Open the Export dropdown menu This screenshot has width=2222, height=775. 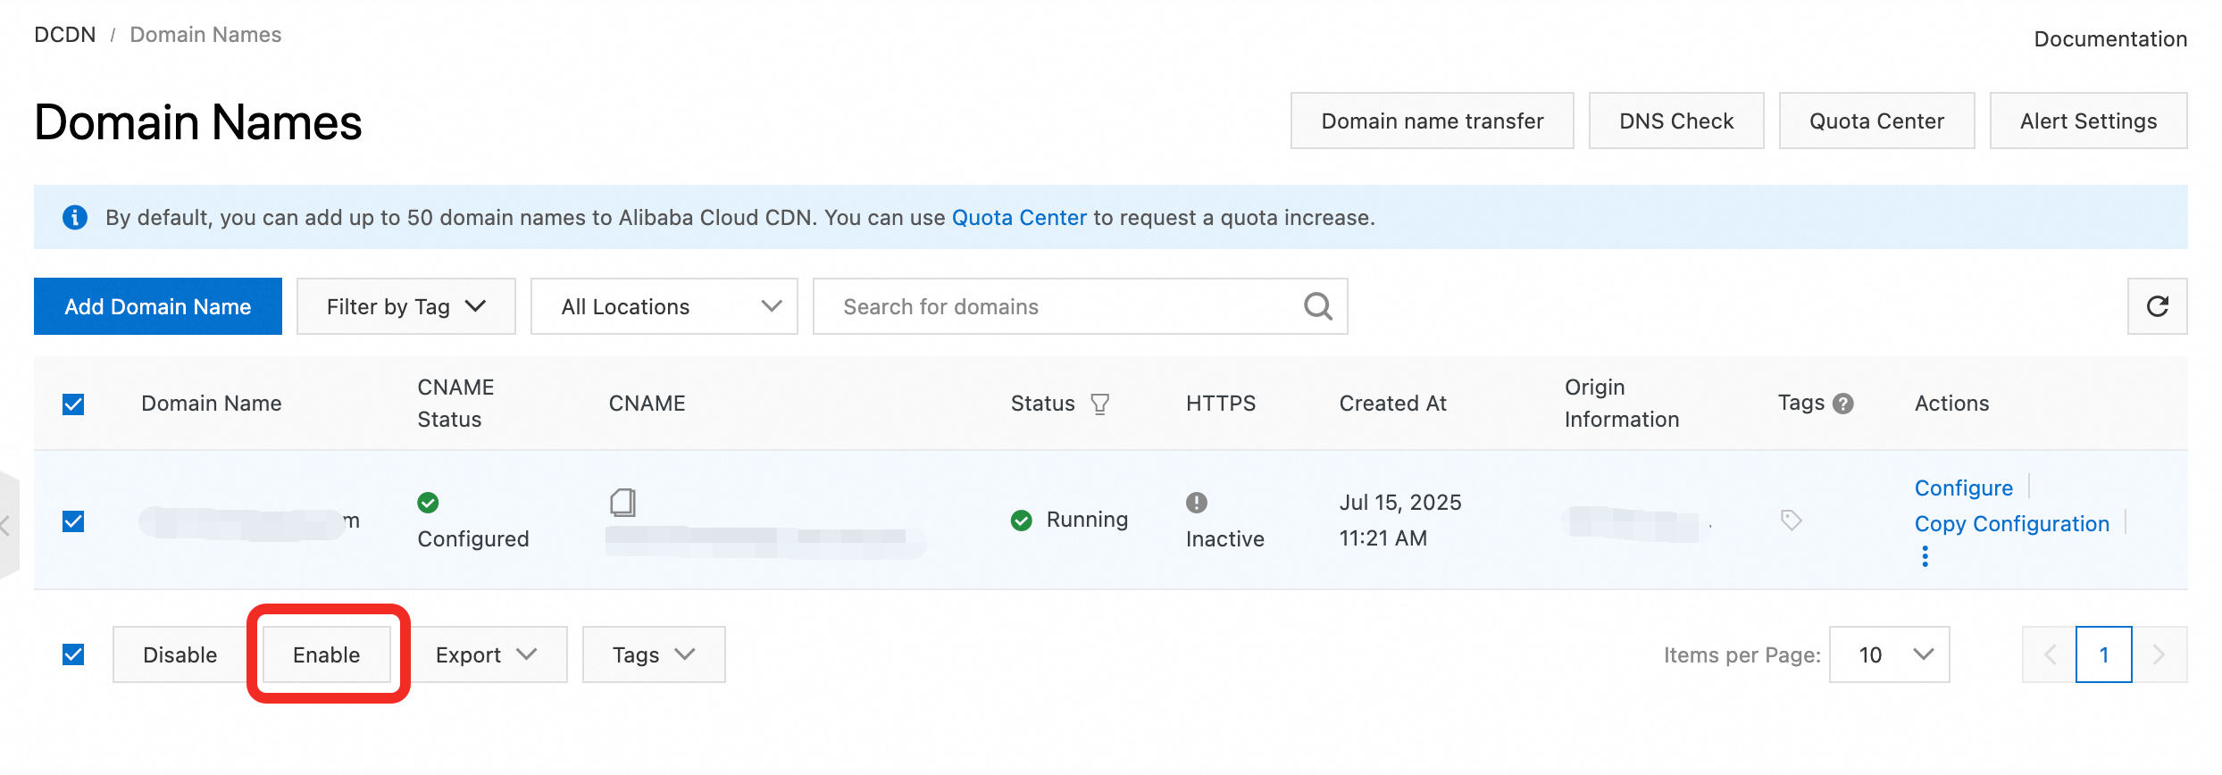[487, 654]
